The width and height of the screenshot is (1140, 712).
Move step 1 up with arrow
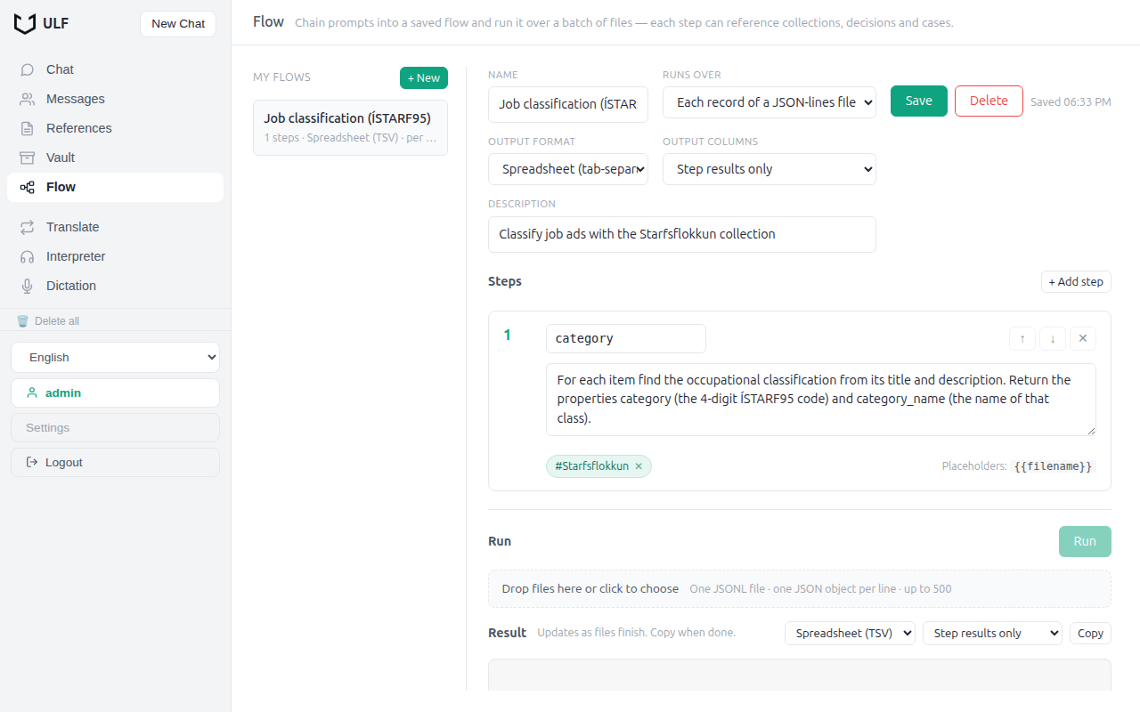coord(1022,338)
